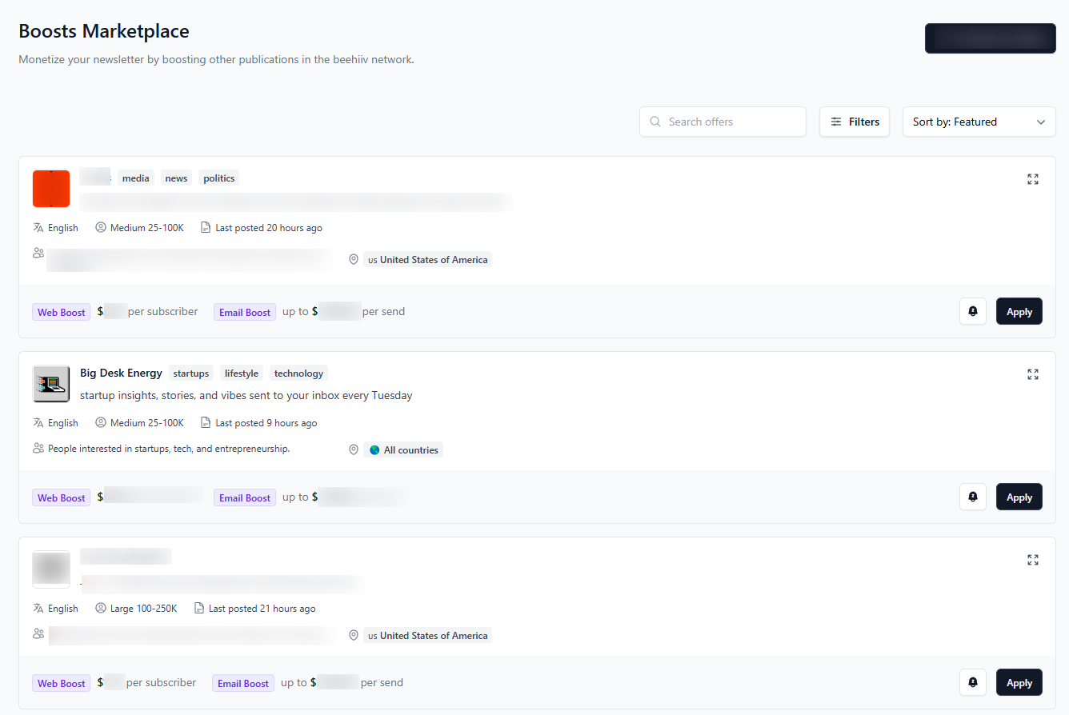Click Email Boost badge on Big Desk Energy

(x=245, y=497)
